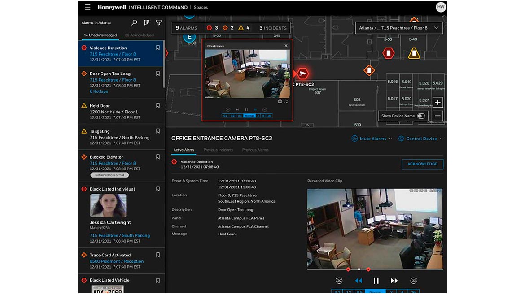The image size is (525, 295).
Task: Click the recorded video timeline scrubber
Action: tap(359, 269)
